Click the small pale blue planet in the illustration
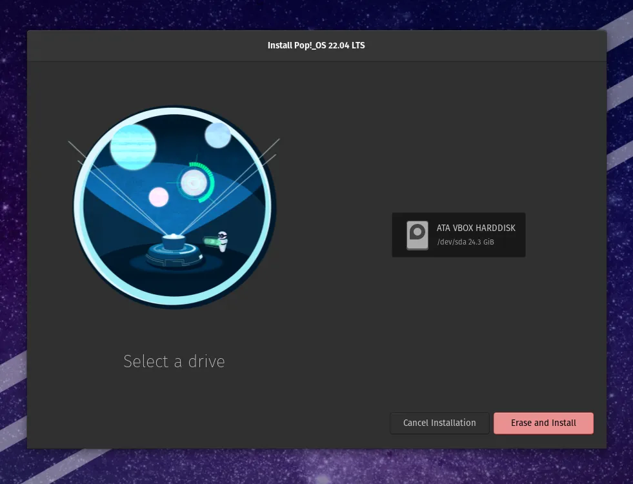633x484 pixels. click(217, 135)
